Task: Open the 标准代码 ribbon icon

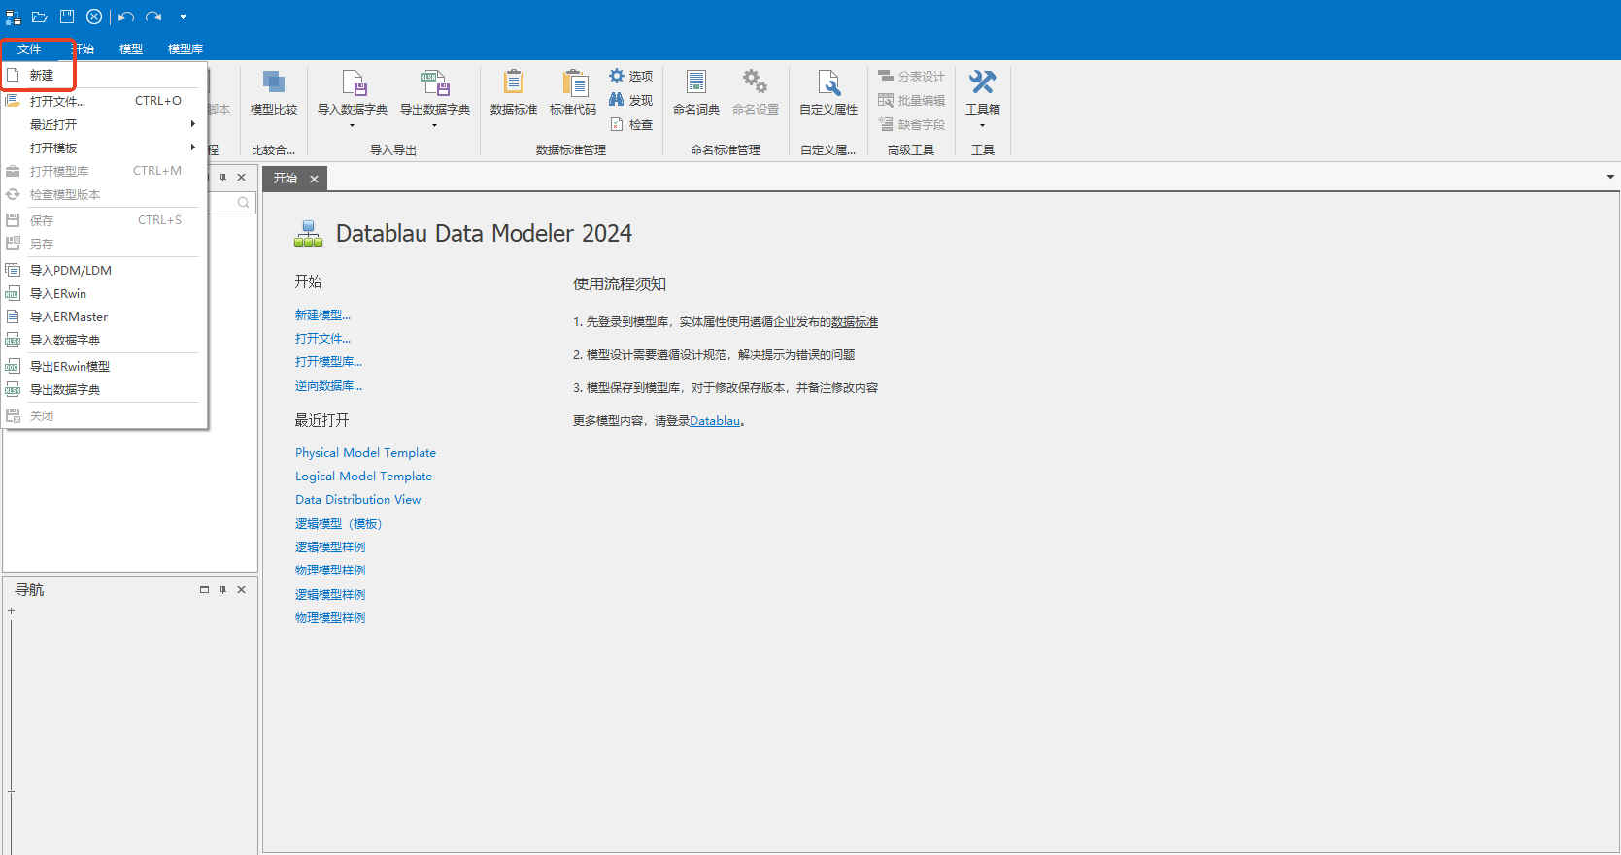Action: coord(573,92)
